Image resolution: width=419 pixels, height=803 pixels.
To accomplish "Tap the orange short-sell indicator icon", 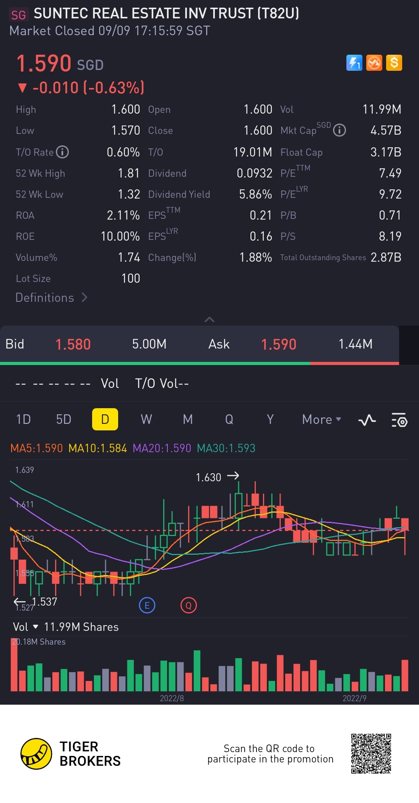I will tap(374, 63).
